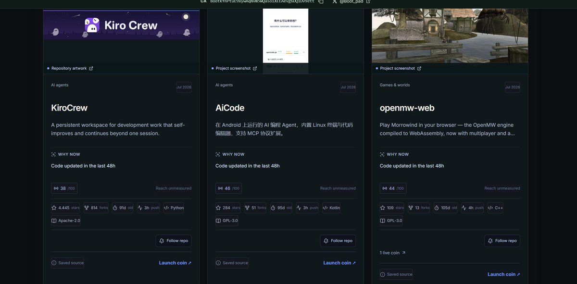
Task: Open the @Boot_pad X profile link
Action: click(x=351, y=1)
